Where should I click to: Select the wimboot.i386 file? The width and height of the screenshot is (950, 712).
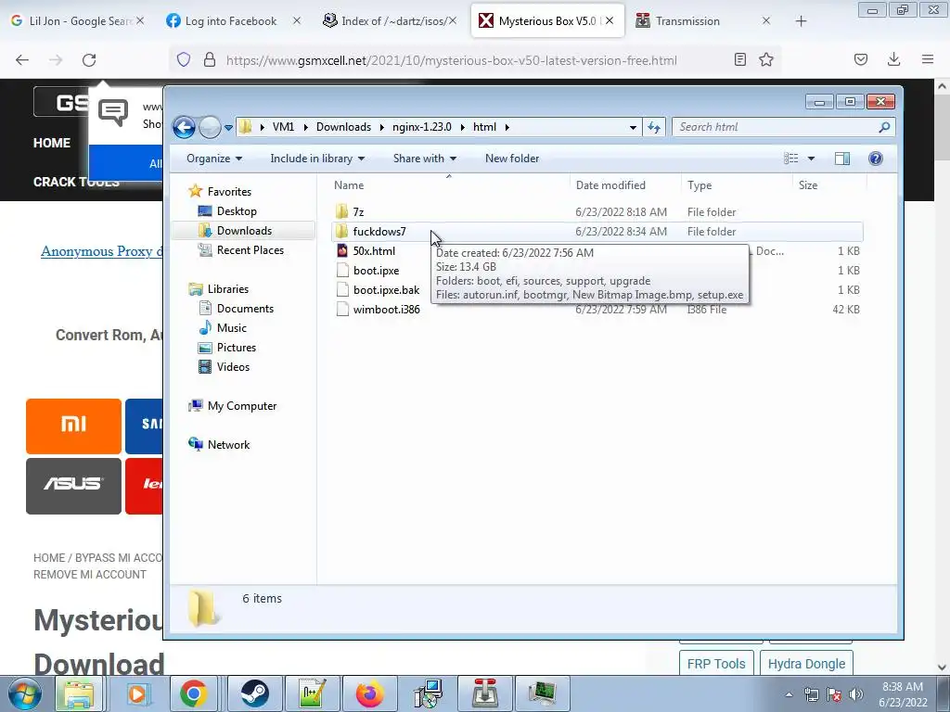[x=386, y=309]
